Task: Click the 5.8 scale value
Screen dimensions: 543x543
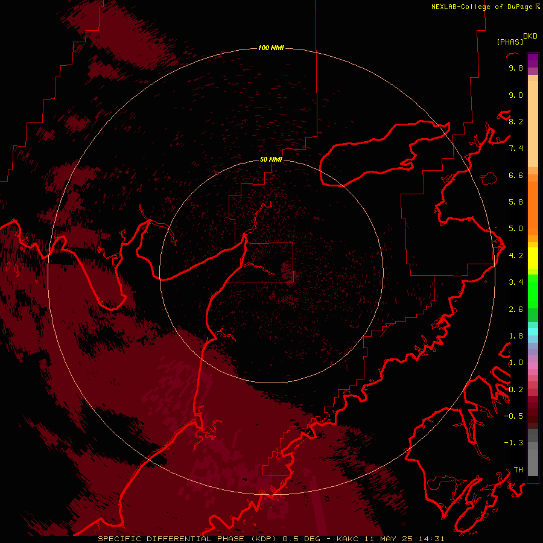Action: [x=516, y=202]
